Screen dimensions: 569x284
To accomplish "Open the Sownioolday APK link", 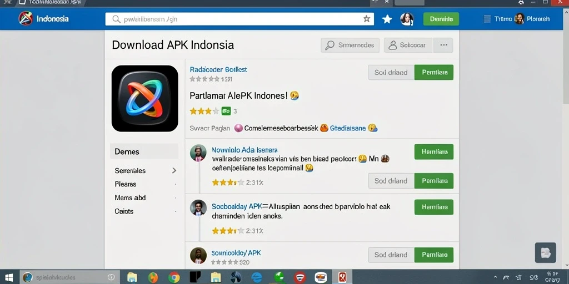I will (x=236, y=253).
